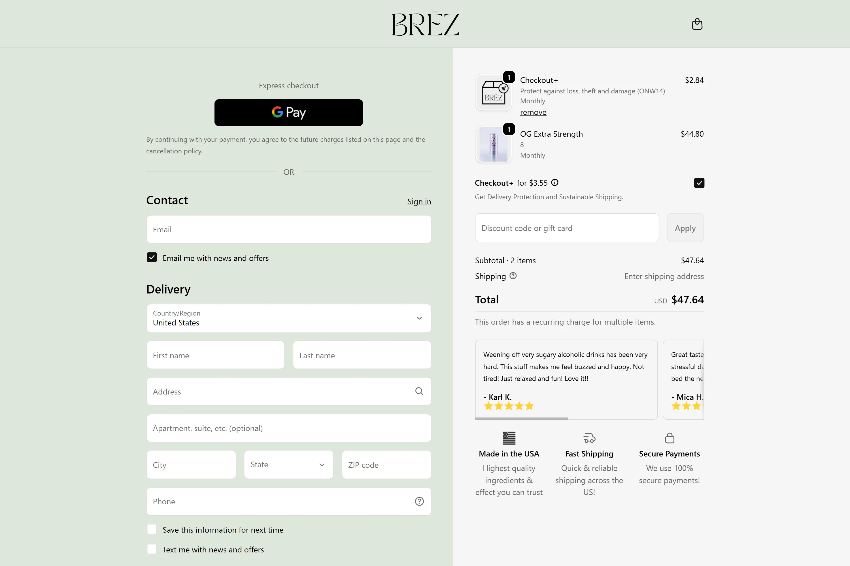
Task: Click the Secure Payments lock icon
Action: (669, 438)
